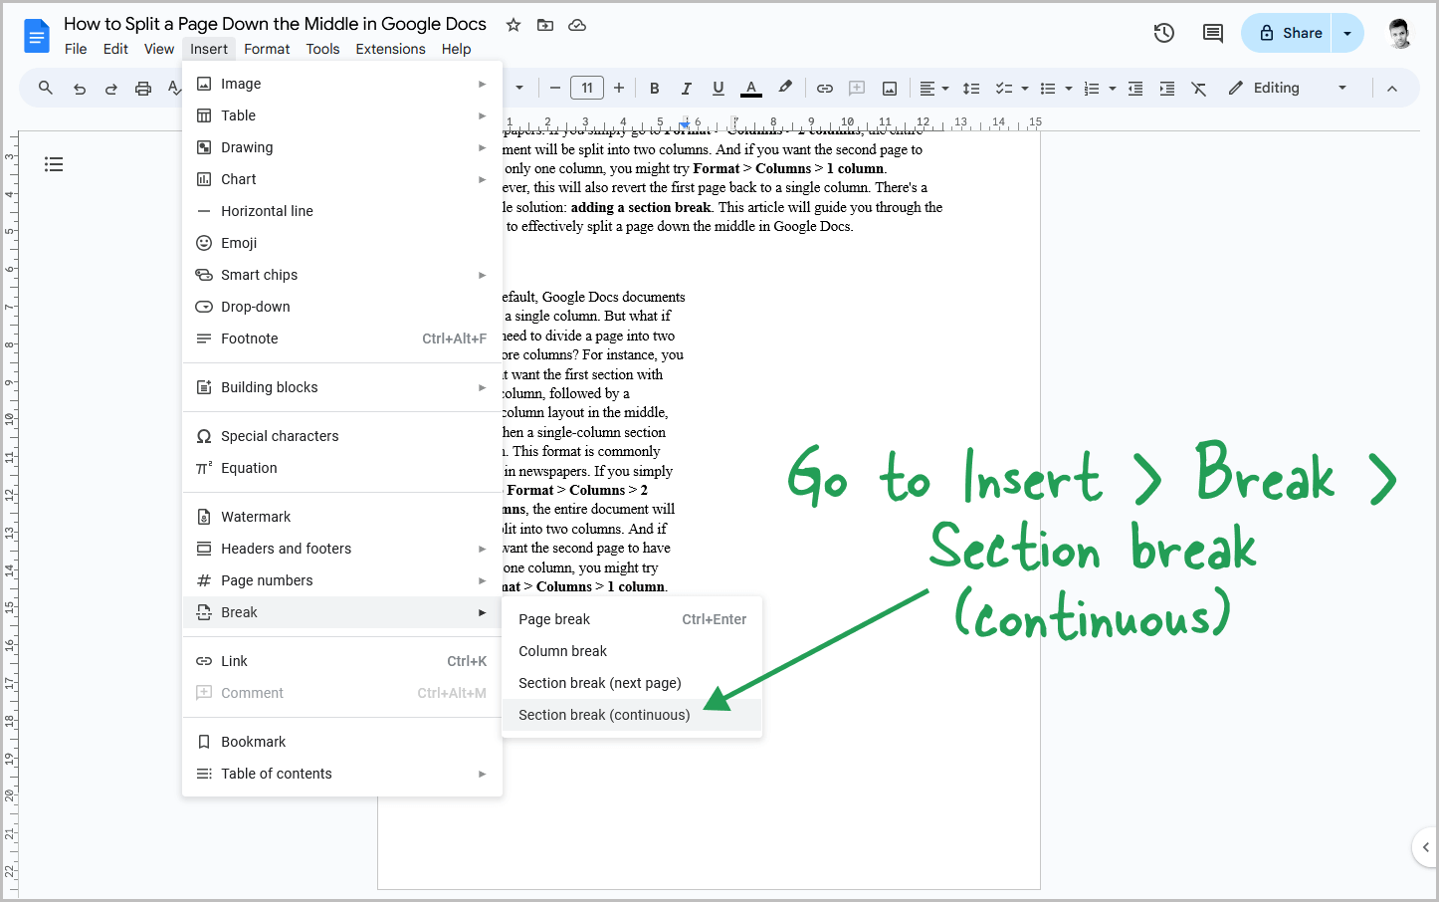Expand the Image submenu

[x=342, y=84]
